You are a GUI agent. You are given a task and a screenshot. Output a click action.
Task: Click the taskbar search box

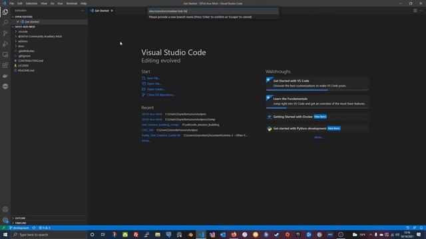pos(49,234)
